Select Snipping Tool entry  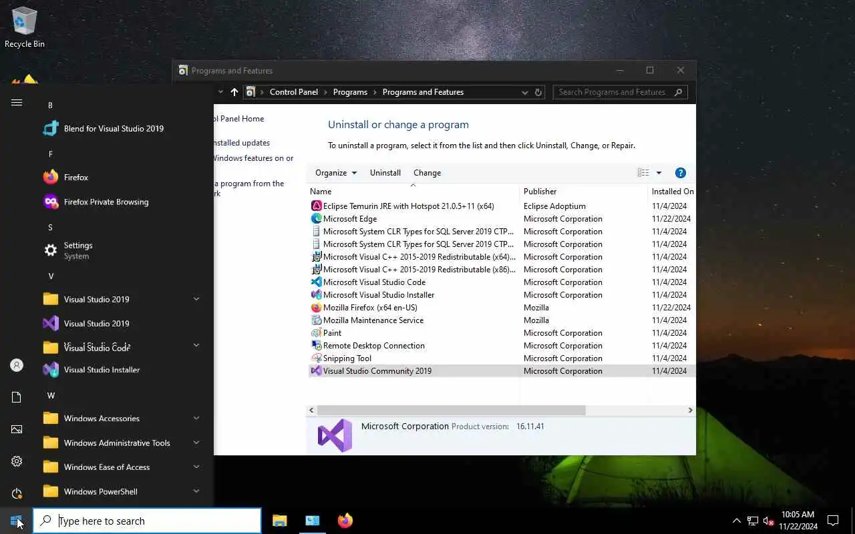pyautogui.click(x=501, y=358)
